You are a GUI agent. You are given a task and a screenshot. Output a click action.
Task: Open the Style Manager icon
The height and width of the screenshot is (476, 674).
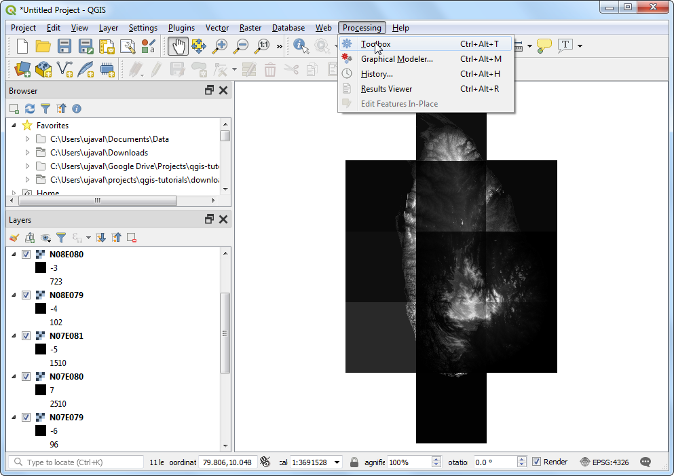click(x=149, y=46)
